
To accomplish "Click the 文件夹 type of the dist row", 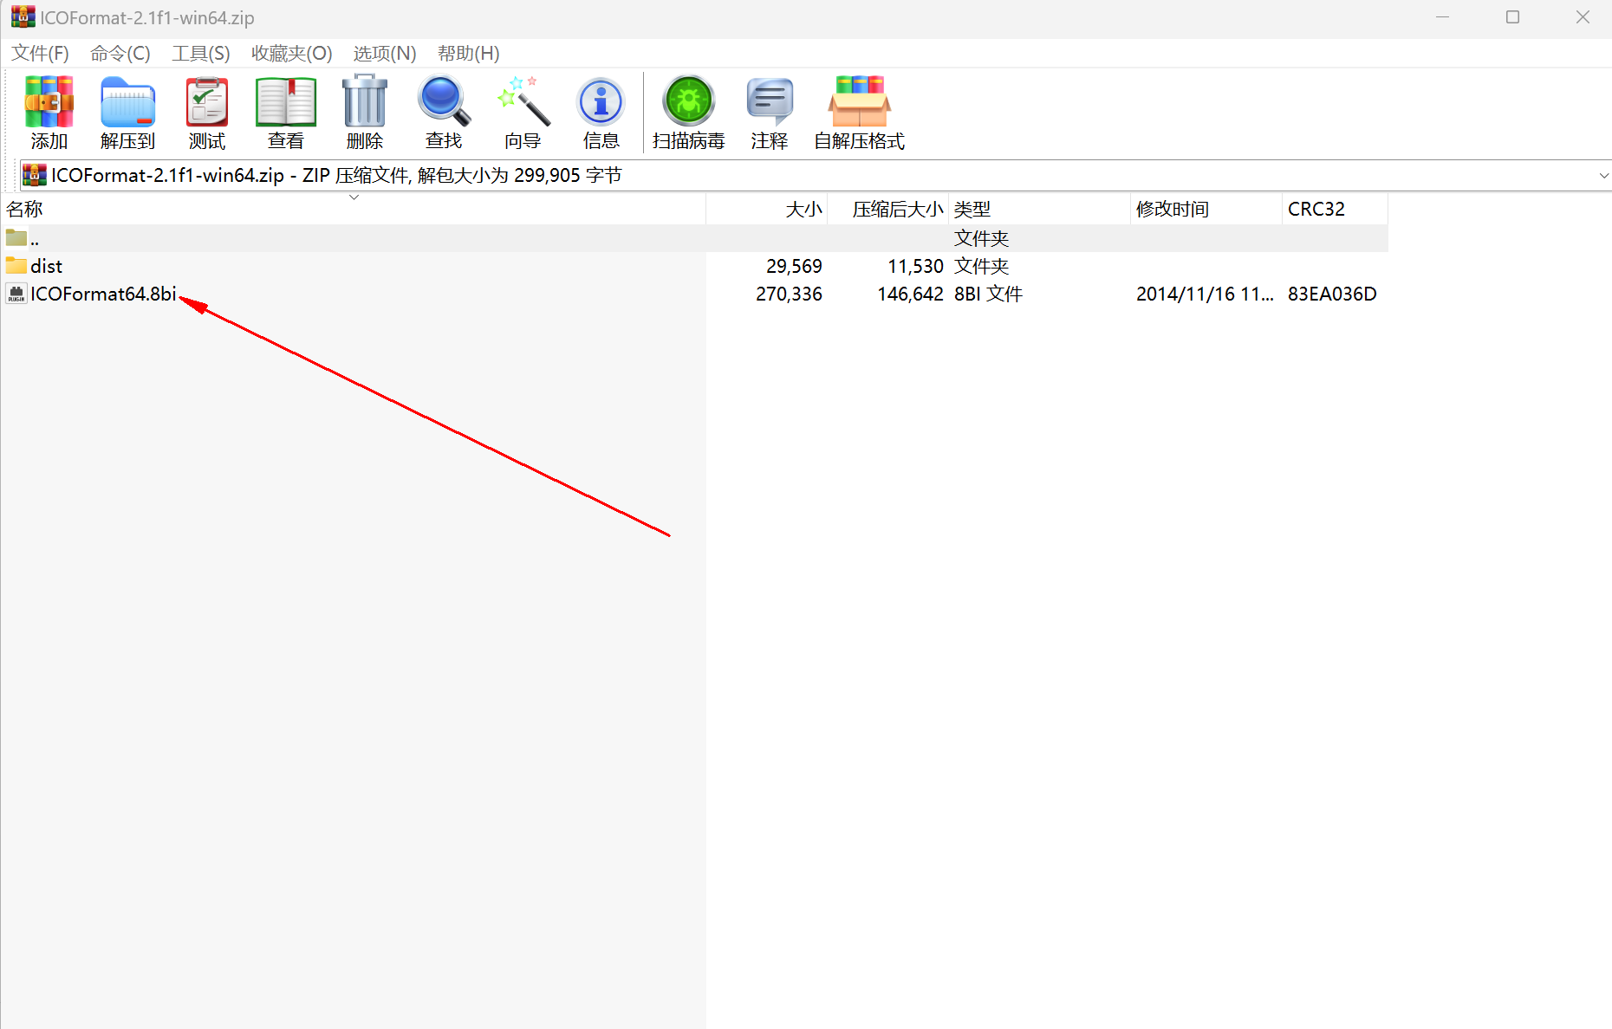I will (982, 266).
